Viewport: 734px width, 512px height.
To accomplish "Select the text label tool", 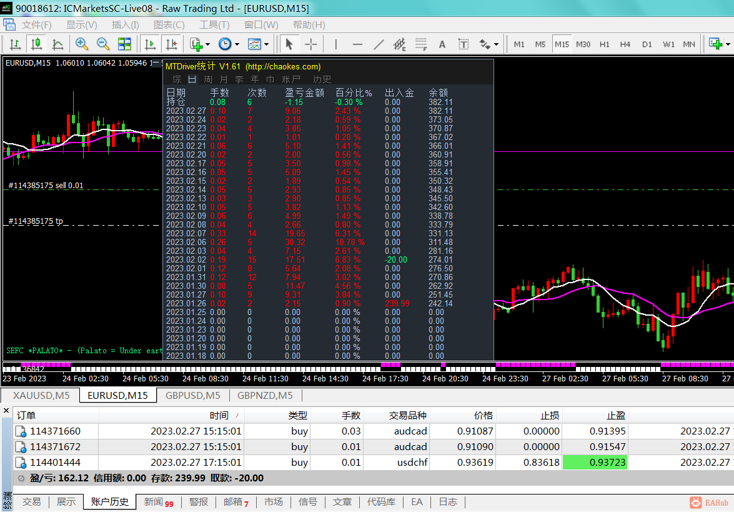I will click(464, 44).
